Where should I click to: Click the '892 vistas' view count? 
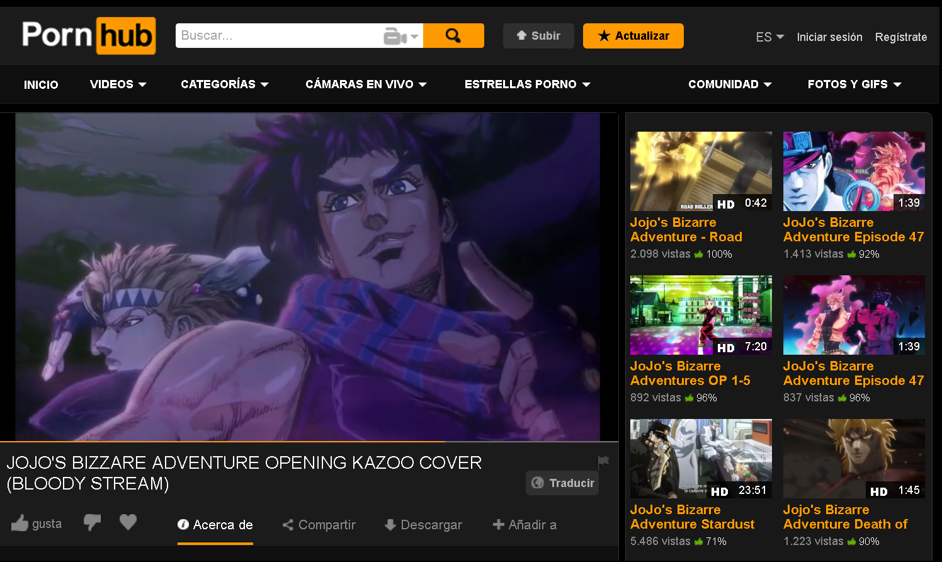pos(655,398)
